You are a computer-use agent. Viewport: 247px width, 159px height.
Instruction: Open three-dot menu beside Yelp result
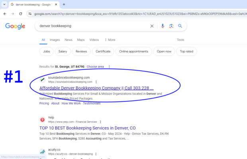point(100,122)
